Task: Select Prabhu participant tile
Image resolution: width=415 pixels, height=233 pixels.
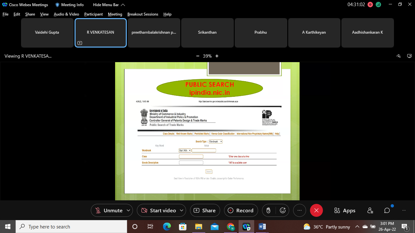Action: pos(261,33)
